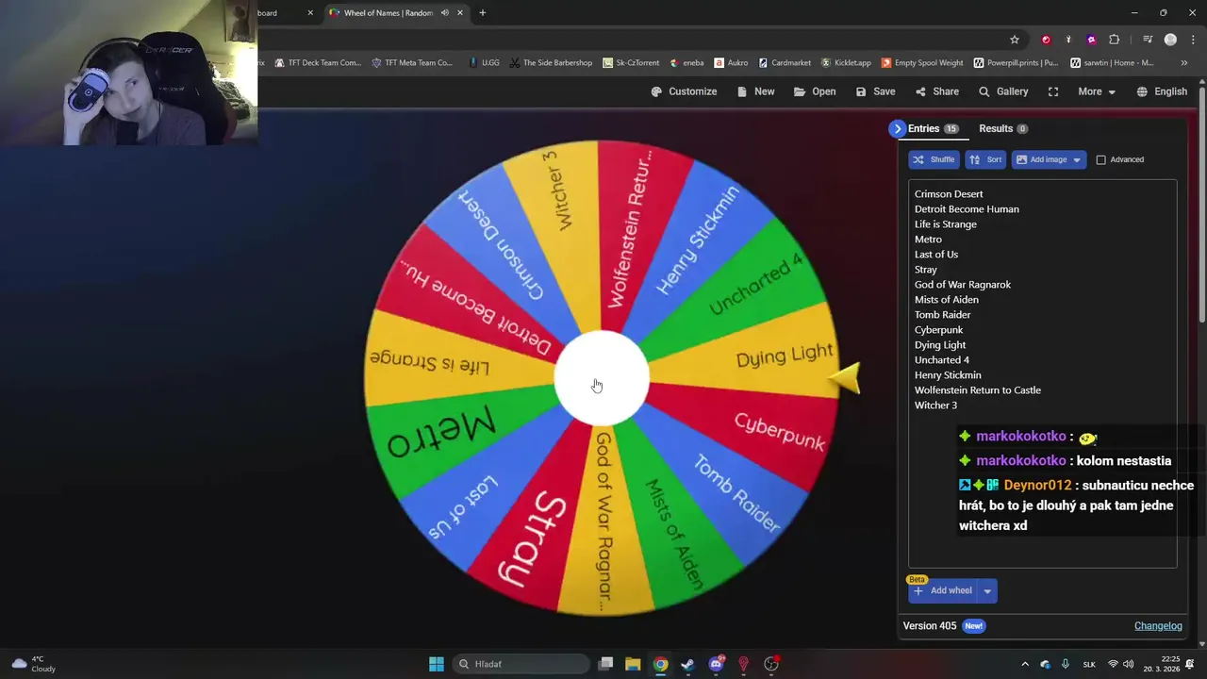Viewport: 1207px width, 679px height.
Task: Click the Crimson Desert entry line
Action: [949, 194]
